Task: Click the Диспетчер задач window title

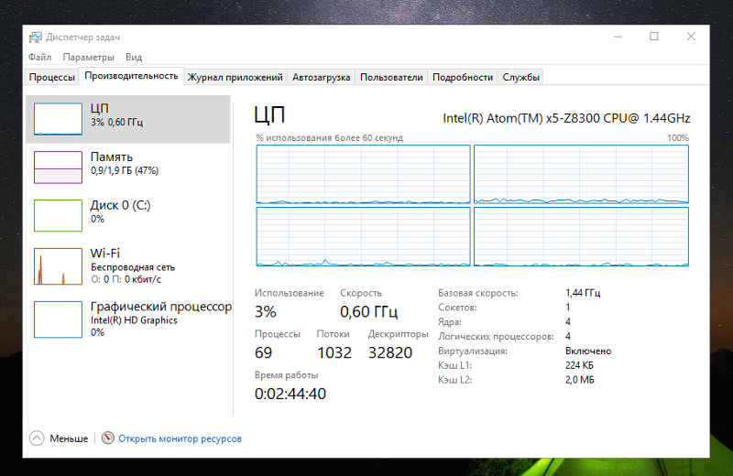Action: (x=82, y=38)
